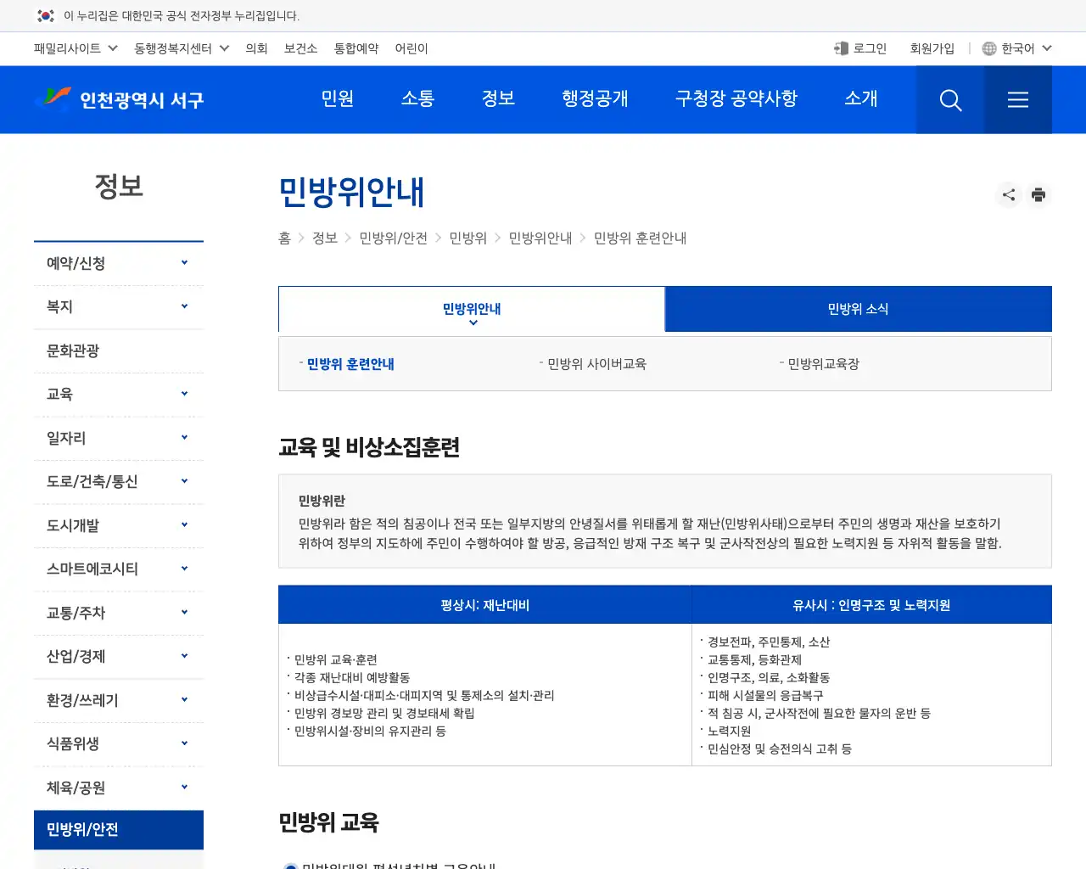This screenshot has height=869, width=1086.
Task: Select the 민방위대원 편성년차별 교육안내 radio button
Action: click(289, 865)
